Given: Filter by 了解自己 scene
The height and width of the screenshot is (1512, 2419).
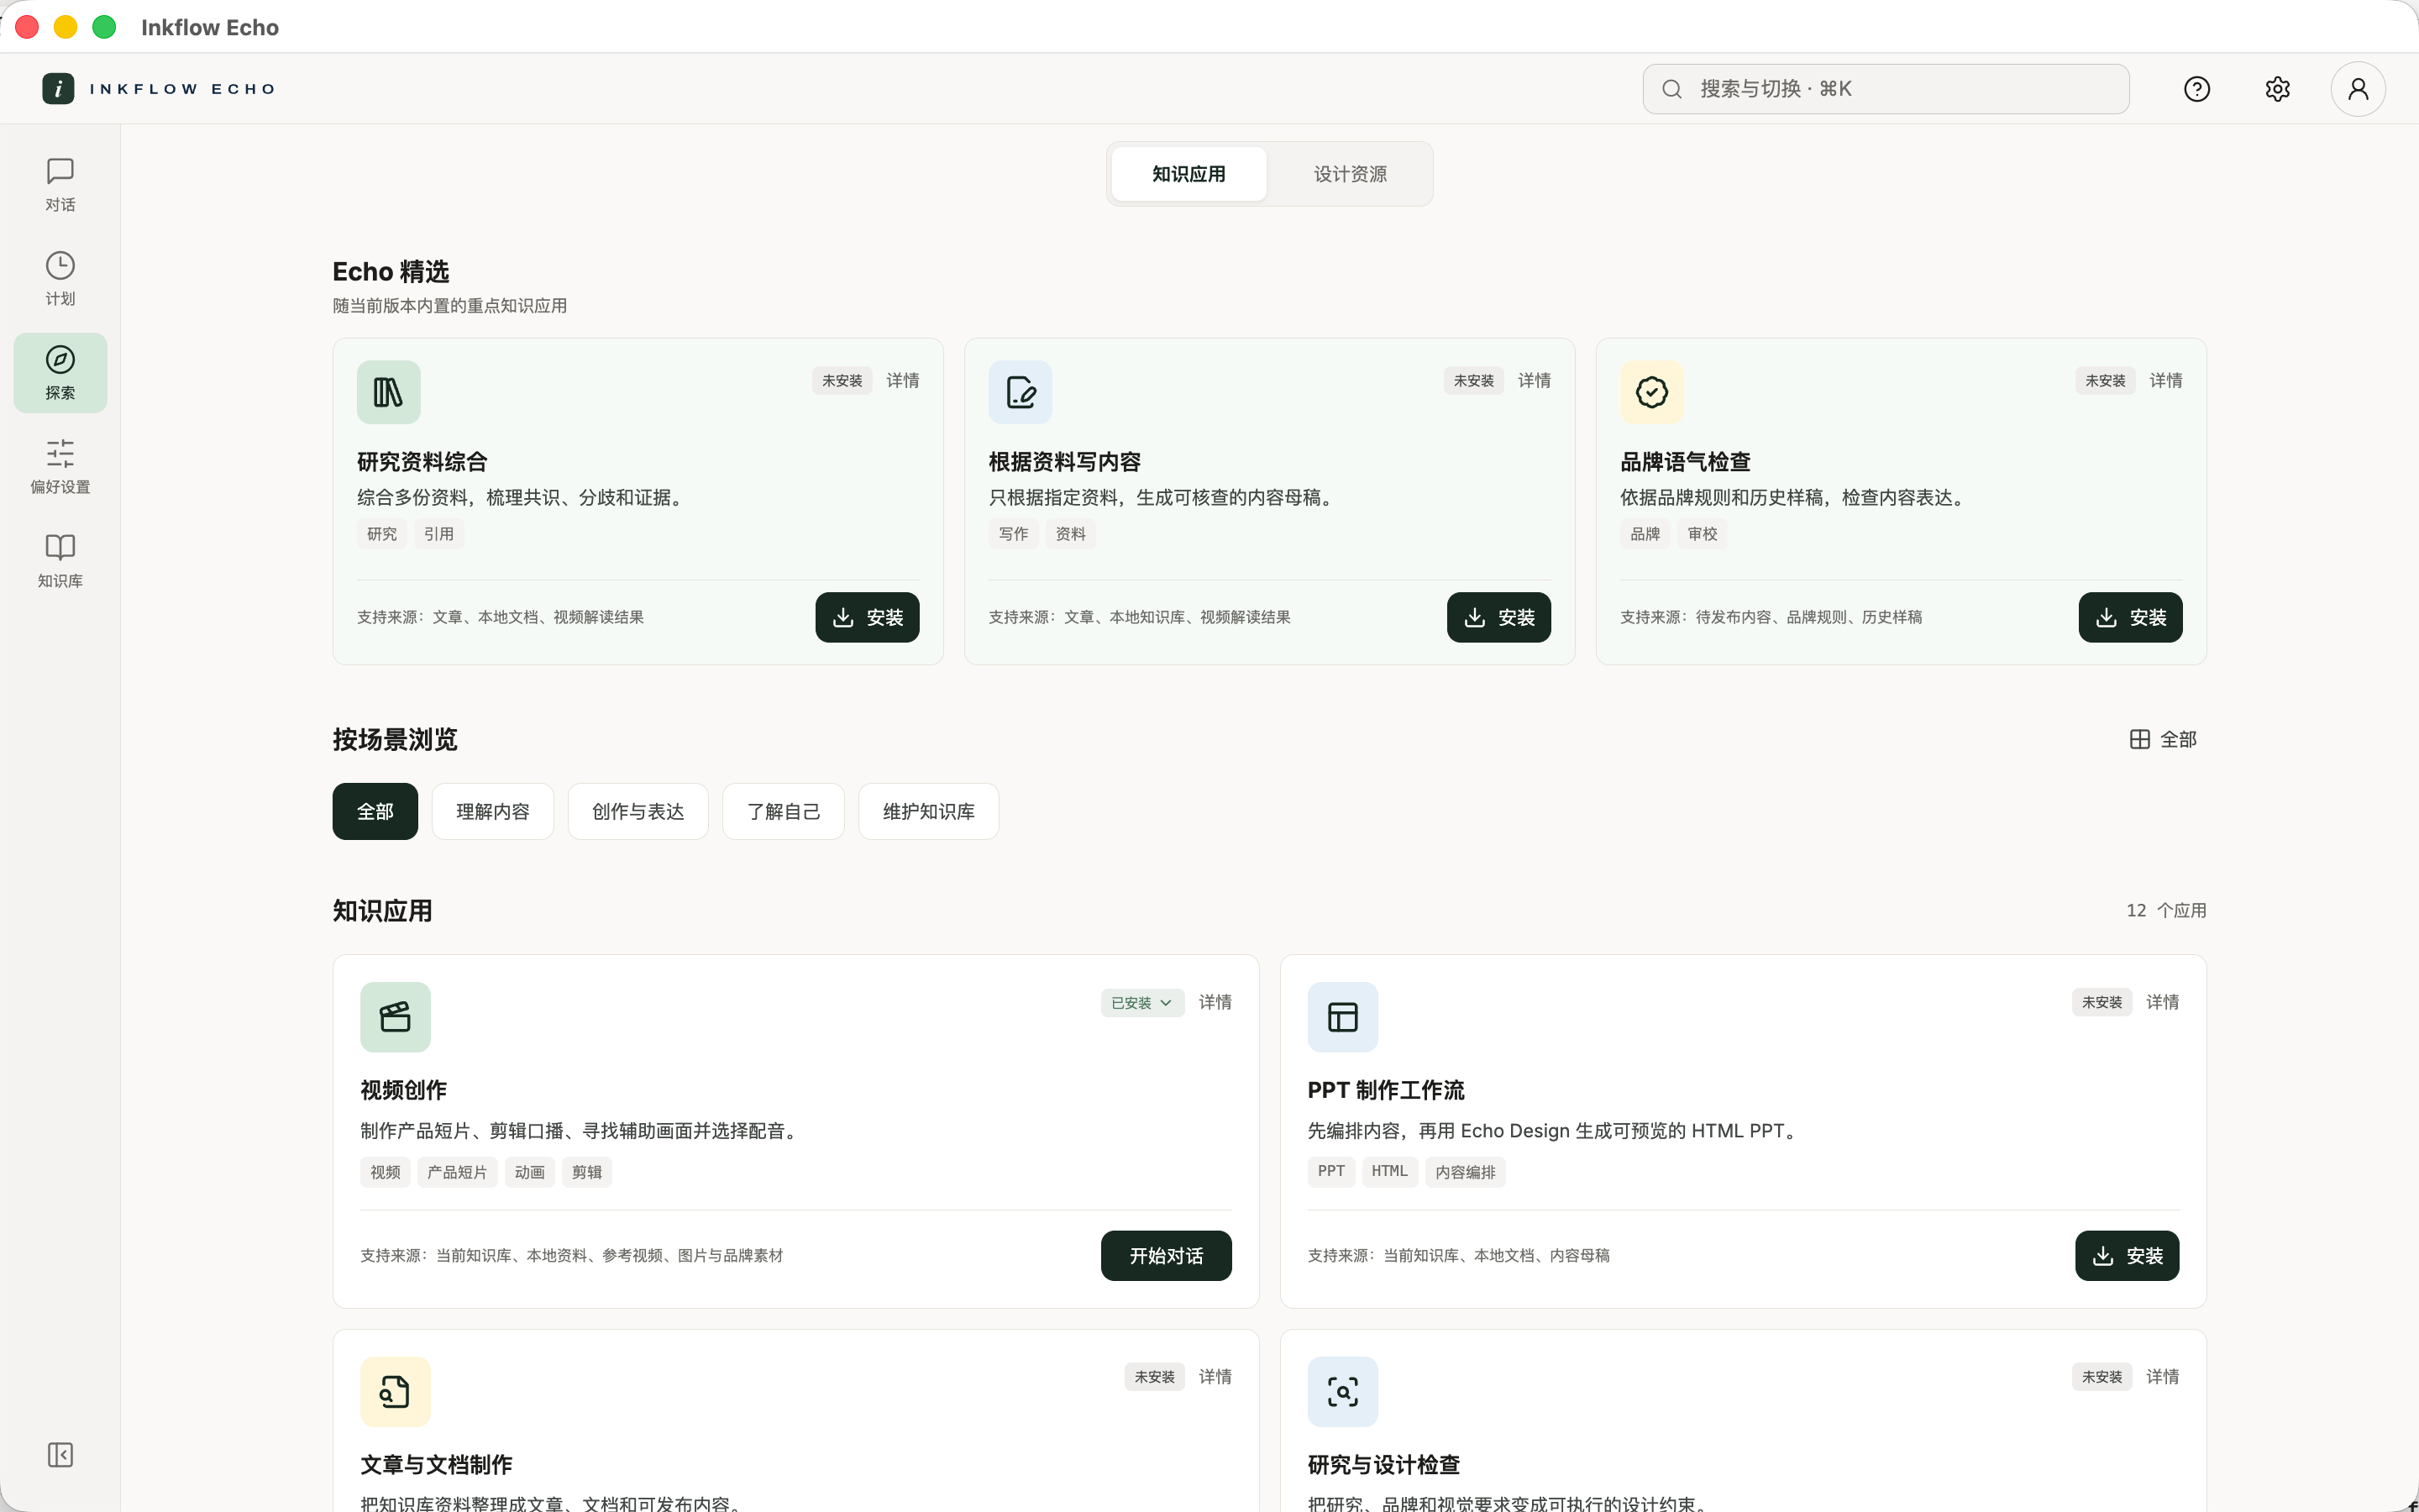Looking at the screenshot, I should click(x=783, y=811).
